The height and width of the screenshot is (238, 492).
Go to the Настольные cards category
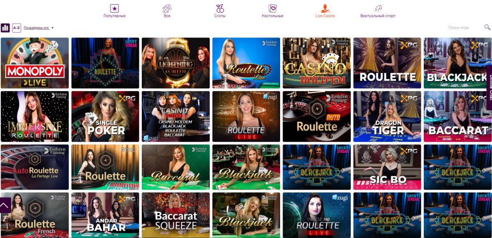pyautogui.click(x=272, y=11)
